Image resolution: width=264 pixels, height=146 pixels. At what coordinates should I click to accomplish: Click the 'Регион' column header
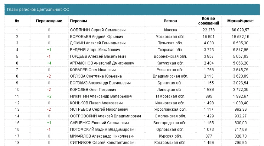pyautogui.click(x=170, y=21)
